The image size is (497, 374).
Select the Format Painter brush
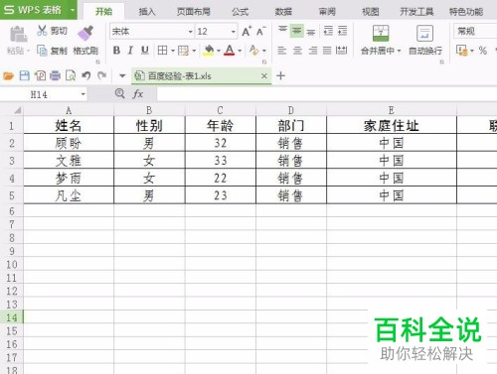coord(85,33)
